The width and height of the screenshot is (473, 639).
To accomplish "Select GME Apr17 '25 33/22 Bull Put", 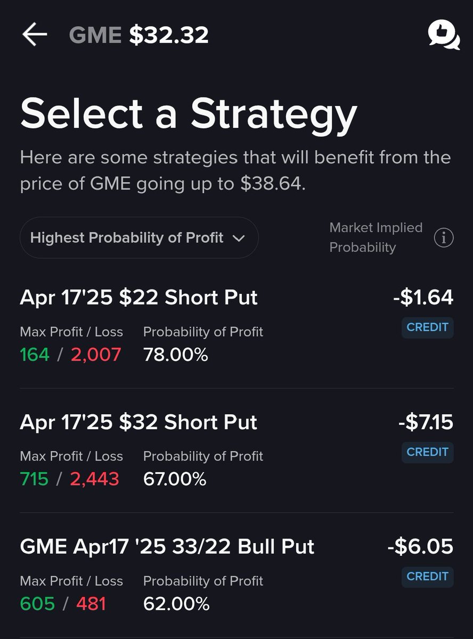I will [x=237, y=575].
